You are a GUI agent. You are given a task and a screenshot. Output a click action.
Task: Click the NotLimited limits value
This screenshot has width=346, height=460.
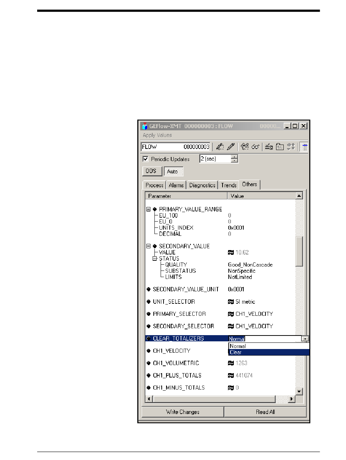click(240, 277)
